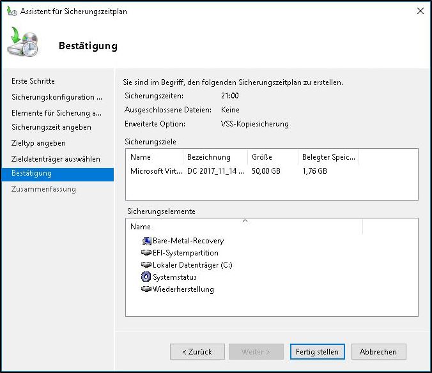The image size is (432, 373).
Task: Sort Sicherungselemente via the Name column arrow
Action: pyautogui.click(x=245, y=221)
